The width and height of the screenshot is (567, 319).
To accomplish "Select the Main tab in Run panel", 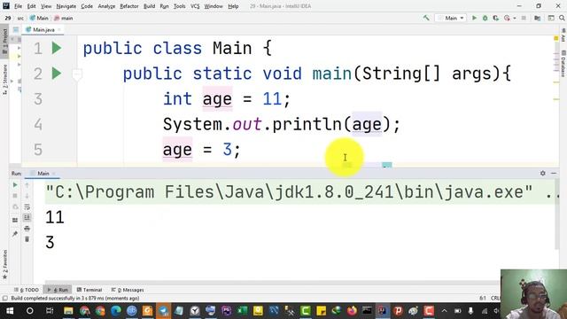I will point(43,174).
